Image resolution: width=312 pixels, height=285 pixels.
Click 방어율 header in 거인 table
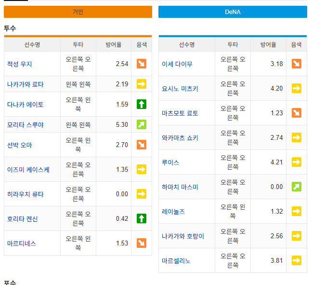(114, 44)
